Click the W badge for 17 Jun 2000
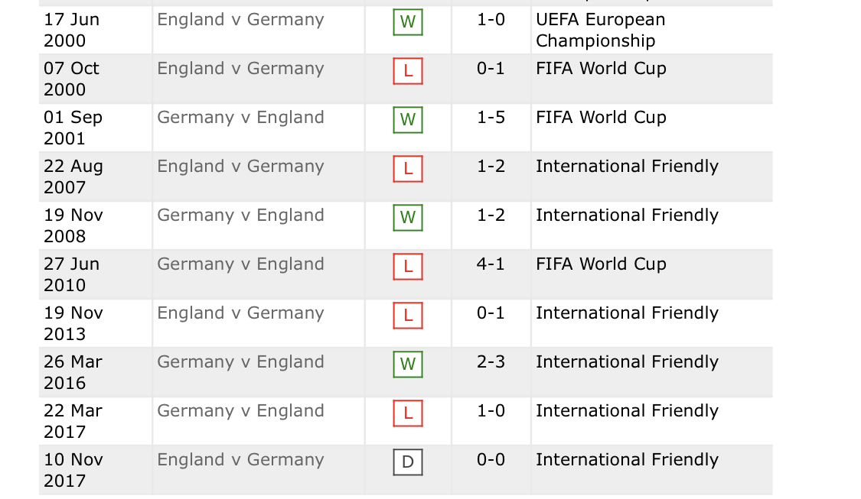Image resolution: width=861 pixels, height=499 pixels. coord(408,22)
